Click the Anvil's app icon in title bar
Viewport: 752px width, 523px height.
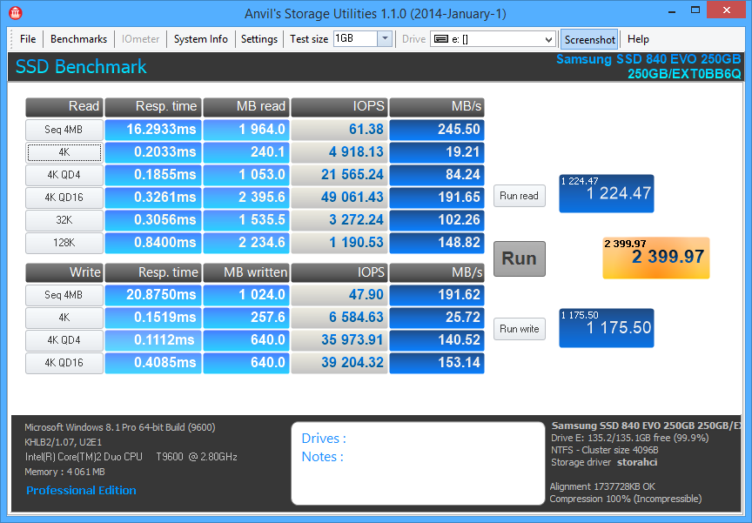[x=15, y=12]
